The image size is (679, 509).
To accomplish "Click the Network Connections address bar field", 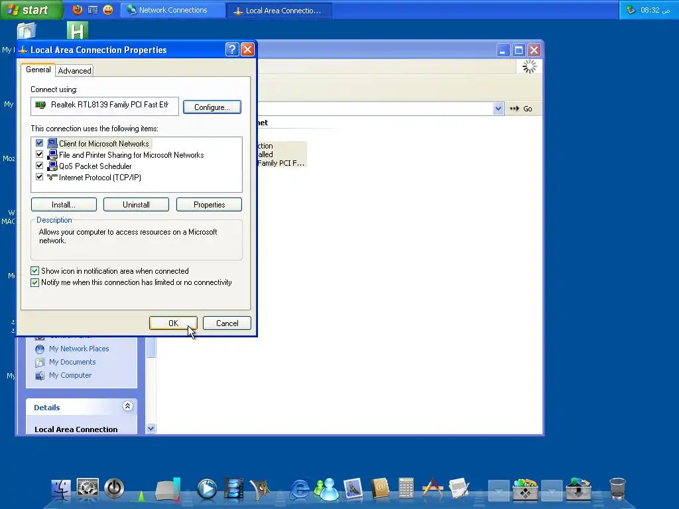I will [x=375, y=109].
